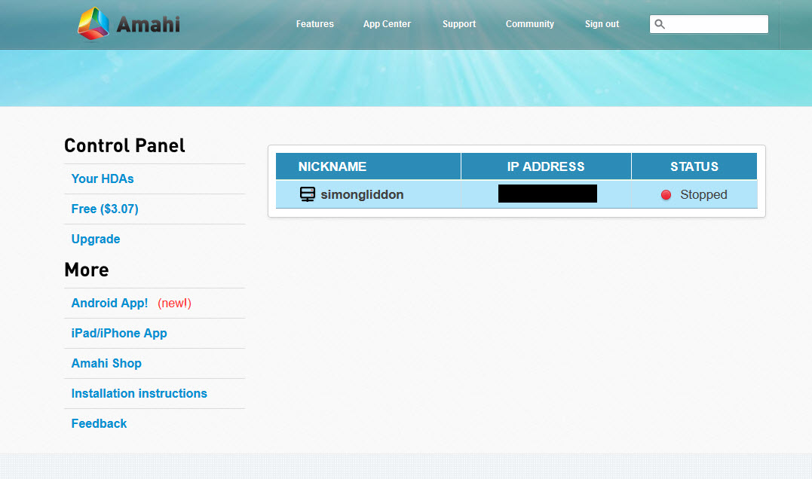Click the IP ADDRESS column header
This screenshot has width=812, height=479.
(546, 166)
